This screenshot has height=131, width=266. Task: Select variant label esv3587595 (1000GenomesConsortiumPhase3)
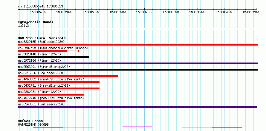tap(53, 48)
